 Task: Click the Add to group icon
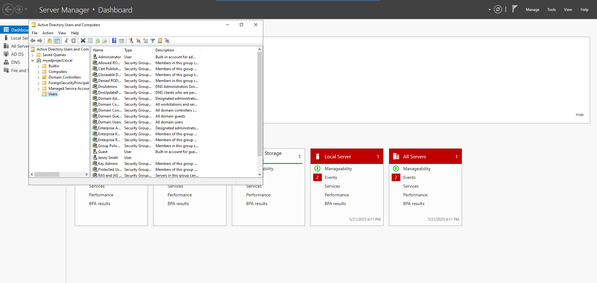tap(167, 41)
